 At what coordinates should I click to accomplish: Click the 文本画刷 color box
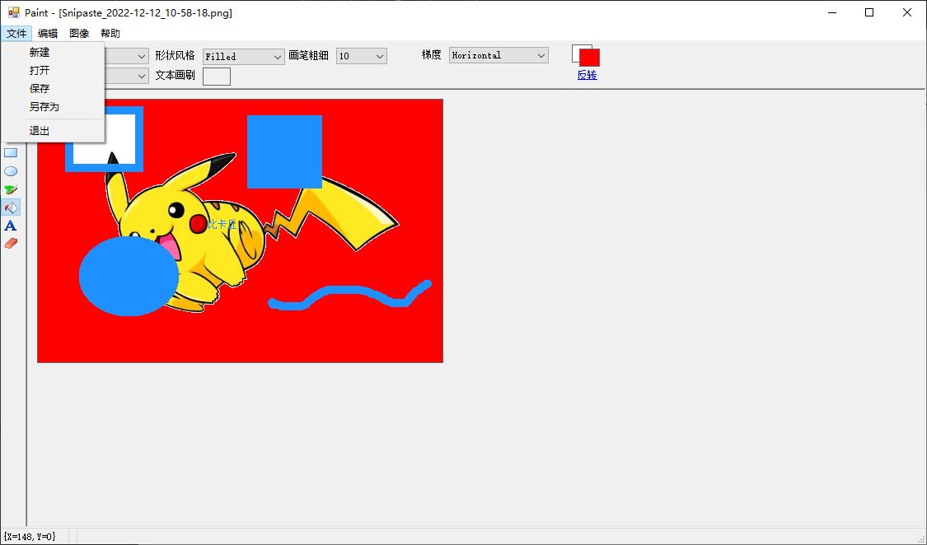point(217,77)
